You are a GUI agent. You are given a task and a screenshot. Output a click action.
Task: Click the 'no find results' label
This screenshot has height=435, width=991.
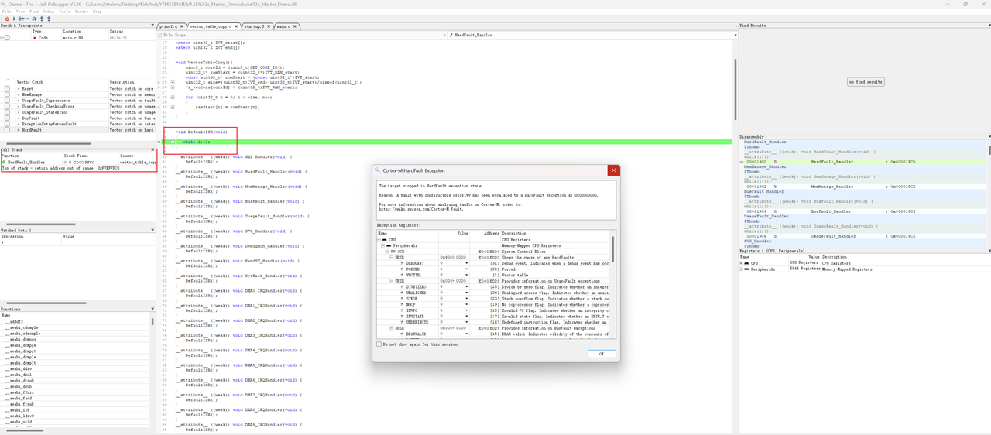(866, 81)
